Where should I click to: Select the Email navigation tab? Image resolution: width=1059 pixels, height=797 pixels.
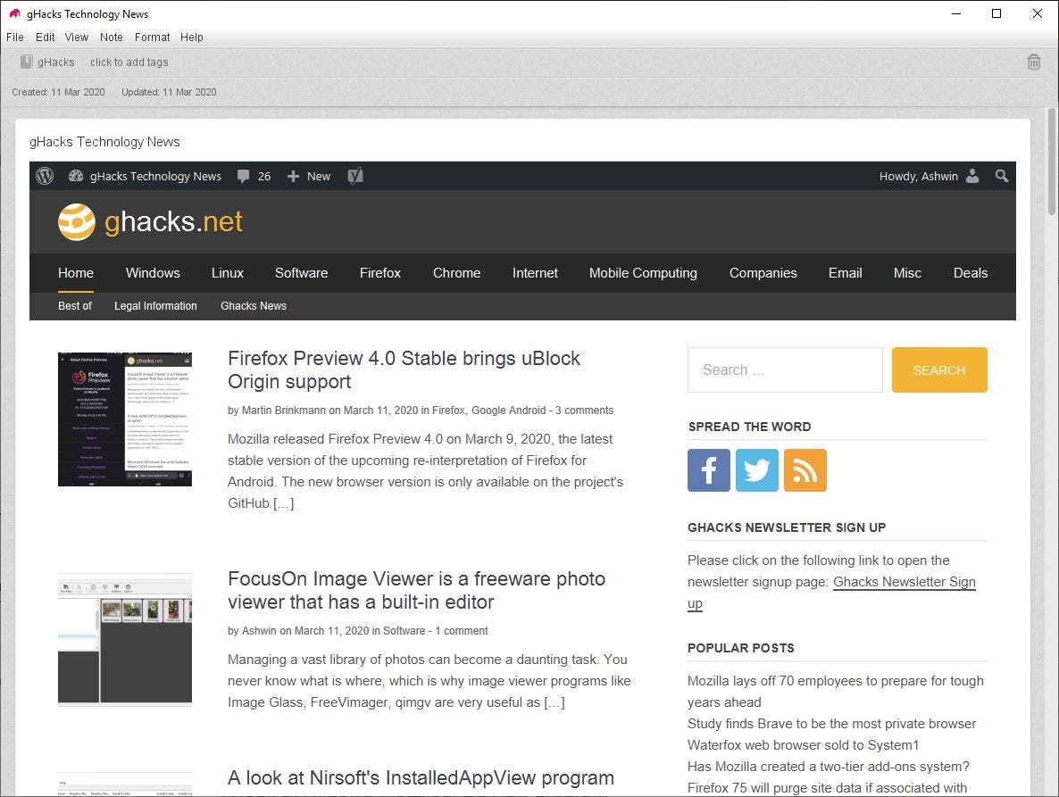[x=845, y=272]
